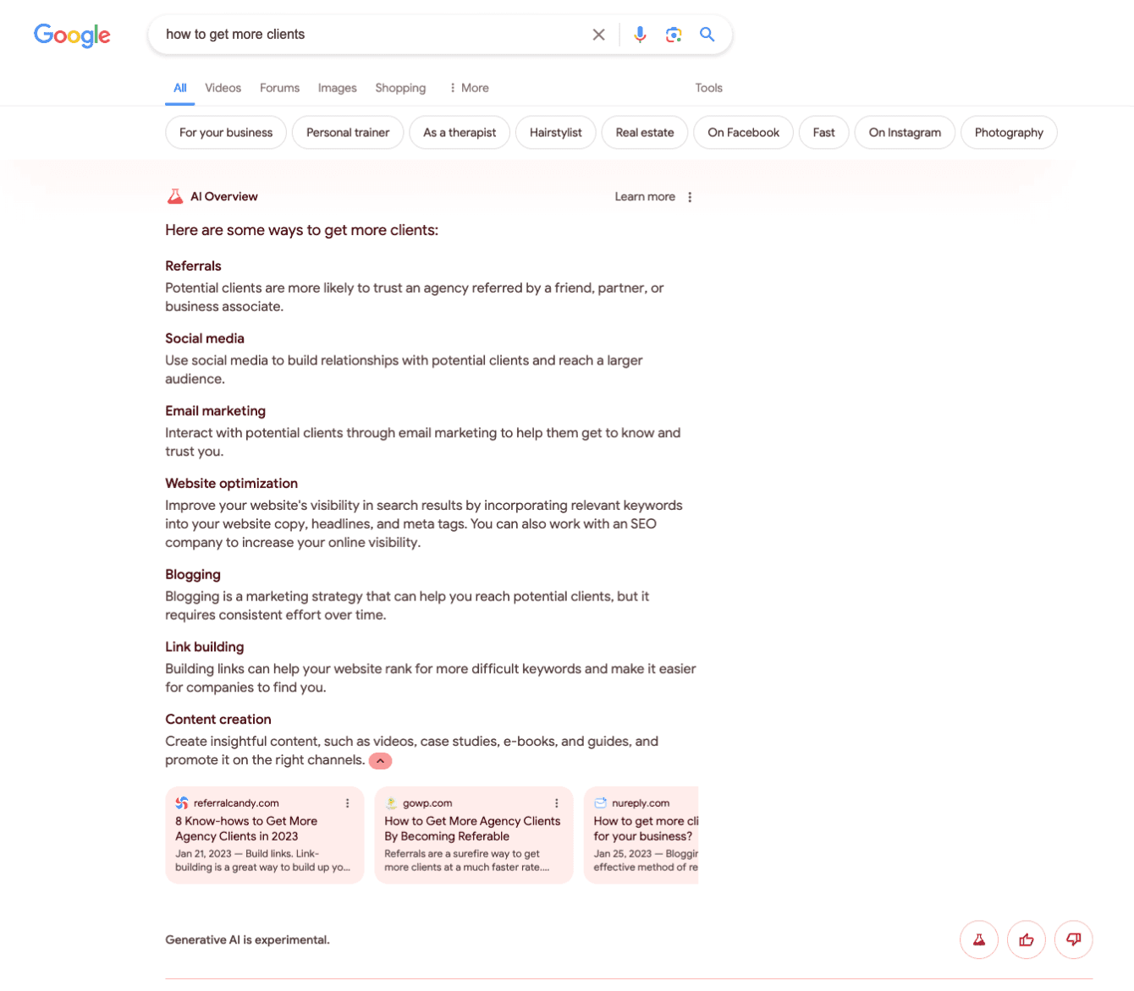This screenshot has height=991, width=1134.
Task: Click the 'Link building' heading
Action: [205, 647]
